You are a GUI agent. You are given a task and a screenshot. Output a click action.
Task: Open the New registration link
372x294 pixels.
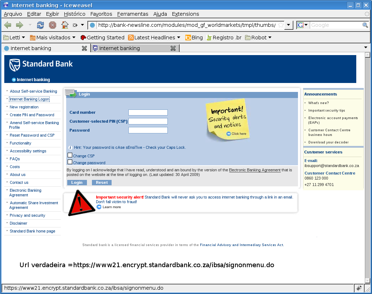24,107
